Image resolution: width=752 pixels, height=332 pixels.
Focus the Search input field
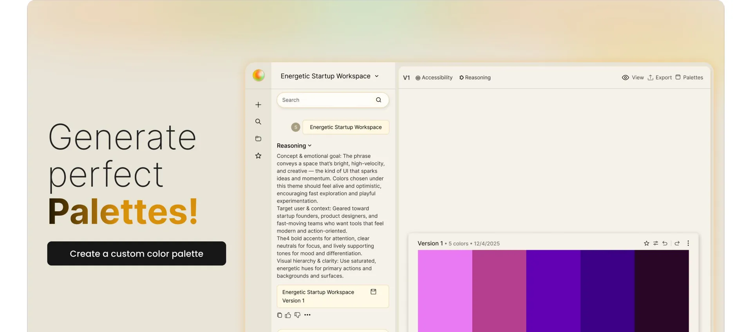(333, 100)
